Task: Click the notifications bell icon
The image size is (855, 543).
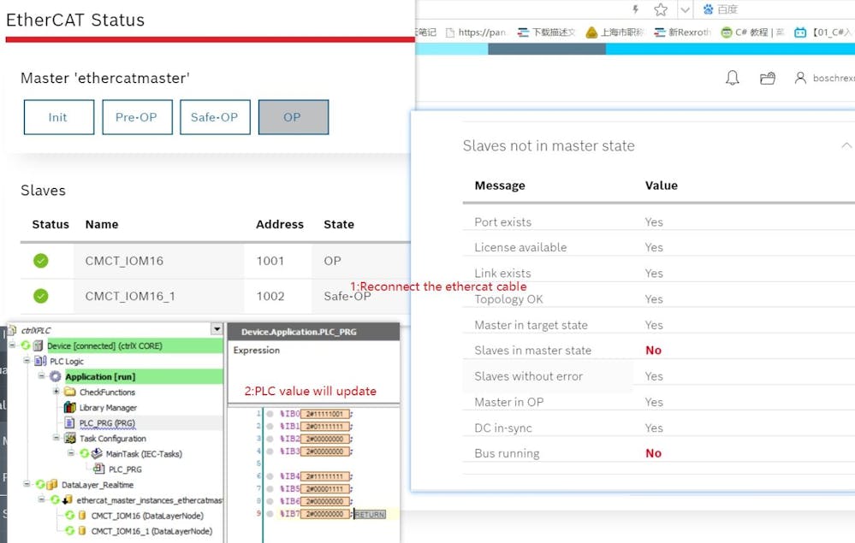Action: 732,78
